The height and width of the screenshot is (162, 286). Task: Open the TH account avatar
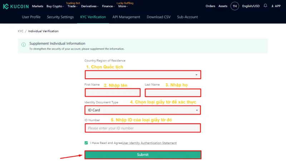[235, 6]
